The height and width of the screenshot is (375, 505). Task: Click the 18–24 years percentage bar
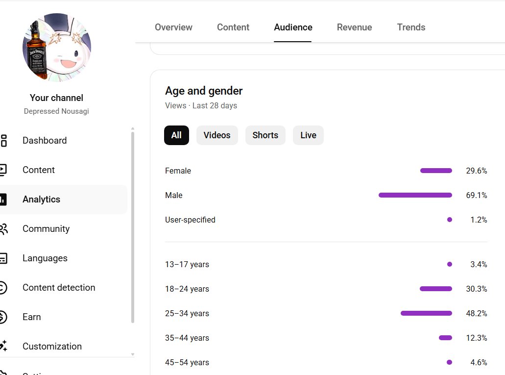coord(436,289)
